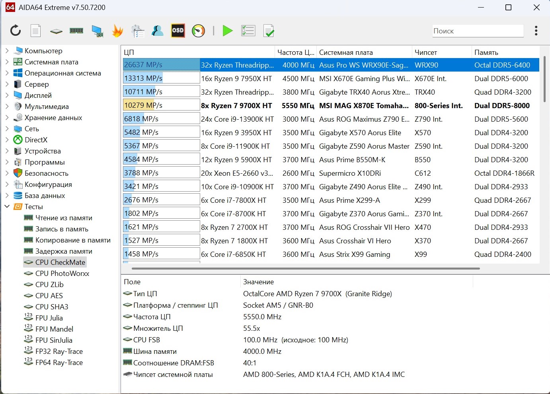Click the user silhouette toolbar icon
Image resolution: width=550 pixels, height=394 pixels.
[x=158, y=31]
